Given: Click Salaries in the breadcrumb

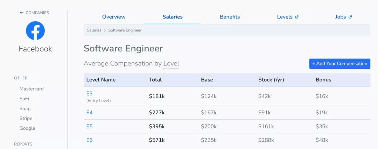Looking at the screenshot, I should (x=94, y=30).
